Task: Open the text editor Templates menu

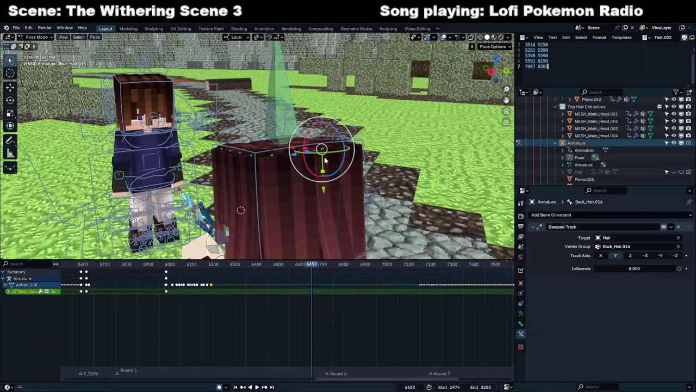Action: pos(622,38)
